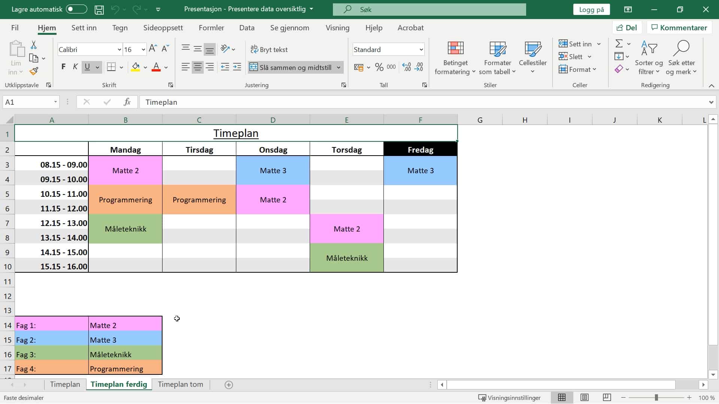Switch to the Timeplan sheet tab
Screen dimensions: 719x404
[65, 385]
